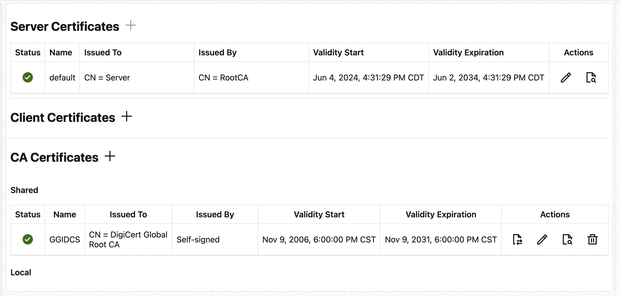
Task: Add a new CA certificate
Action: [110, 156]
